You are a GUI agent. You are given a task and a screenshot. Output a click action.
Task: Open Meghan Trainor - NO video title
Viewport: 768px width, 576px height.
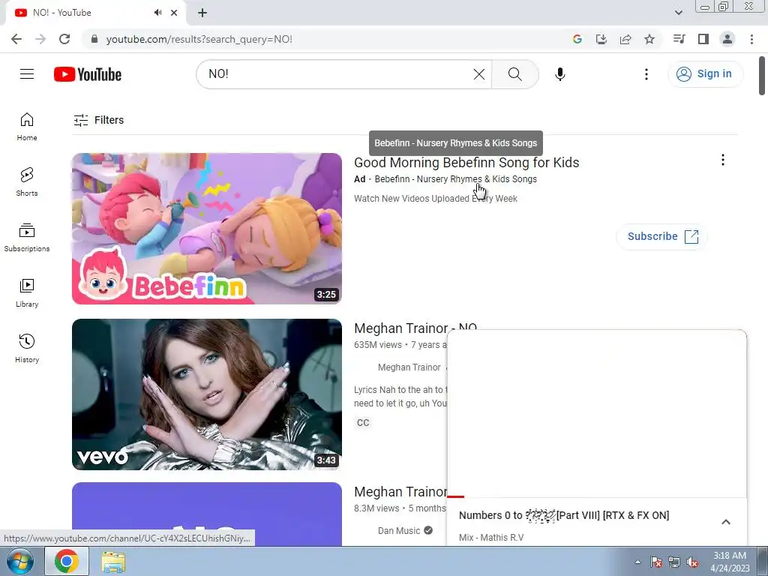point(415,328)
